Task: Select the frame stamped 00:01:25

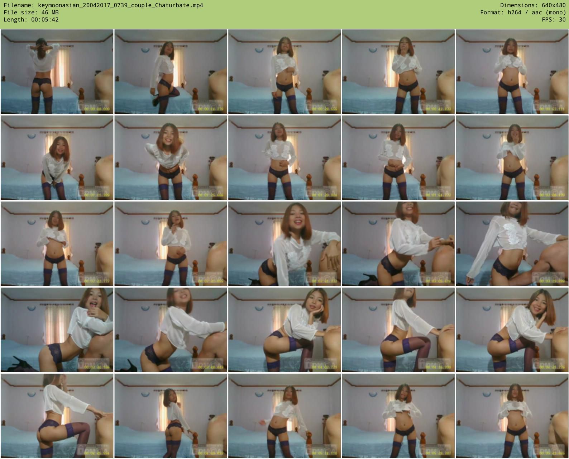Action: 171,158
